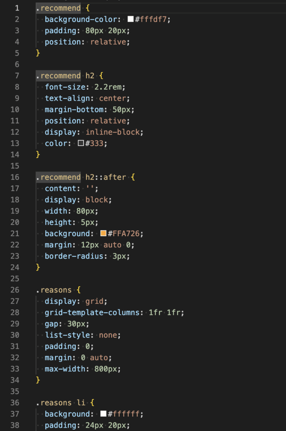Screen dimensions: 286x431
Task: Click the 'block' value on line 18
Action: click(x=97, y=200)
